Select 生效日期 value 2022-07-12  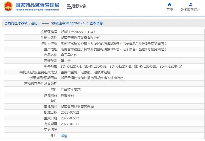[70, 118]
